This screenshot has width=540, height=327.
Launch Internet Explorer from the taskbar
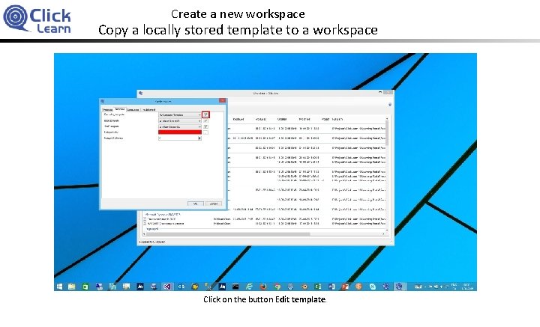tap(249, 287)
